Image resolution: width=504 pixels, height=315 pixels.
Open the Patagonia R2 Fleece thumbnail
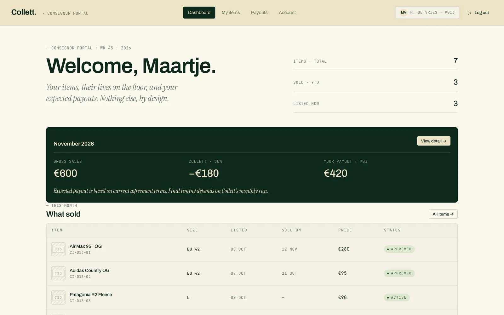[58, 297]
